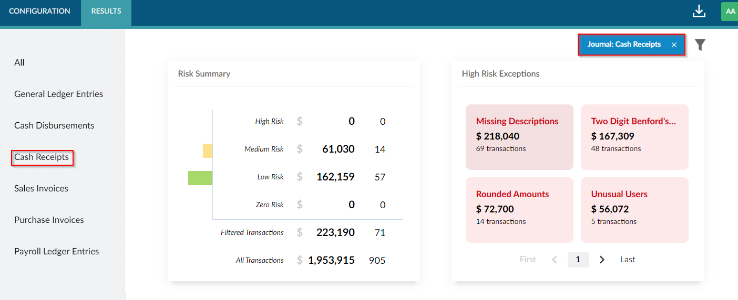Open the Rounded Amounts exception card
The height and width of the screenshot is (300, 738).
pos(519,210)
